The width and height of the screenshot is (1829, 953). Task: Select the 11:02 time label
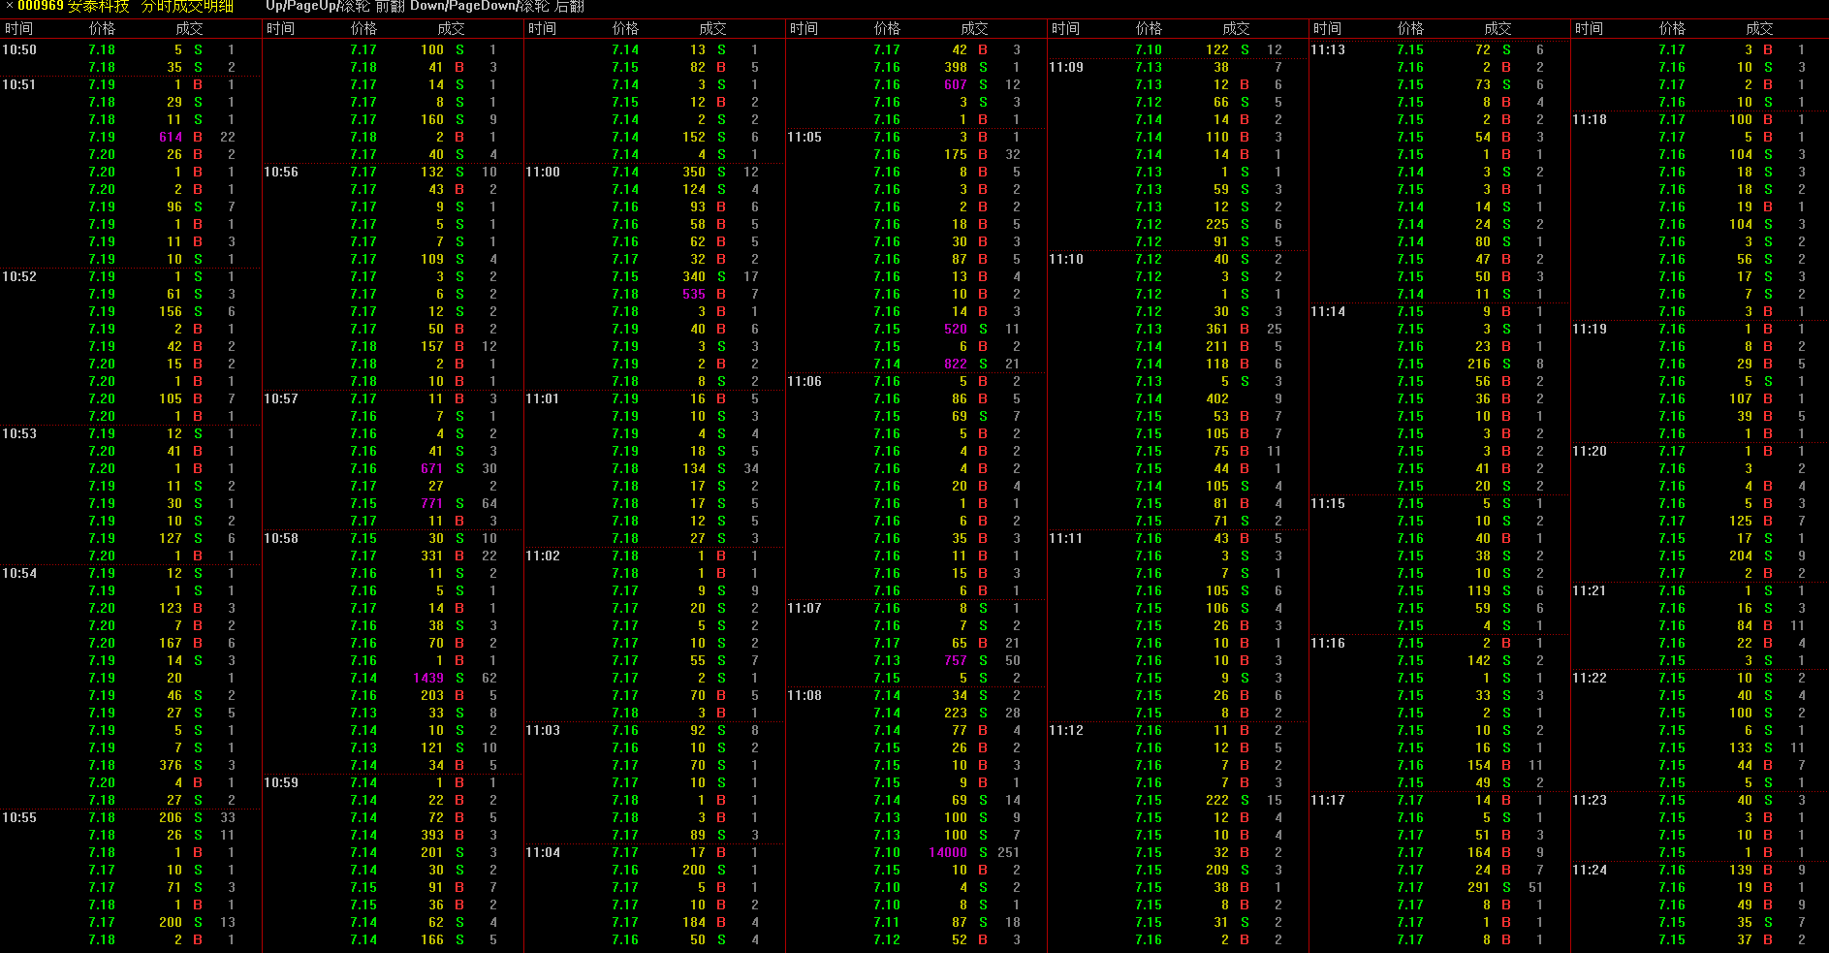click(x=543, y=556)
